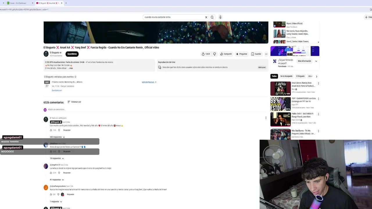The height and width of the screenshot is (209, 372).
Task: Click the chat replay icon under Reproducción del chat
Action: pos(160,67)
